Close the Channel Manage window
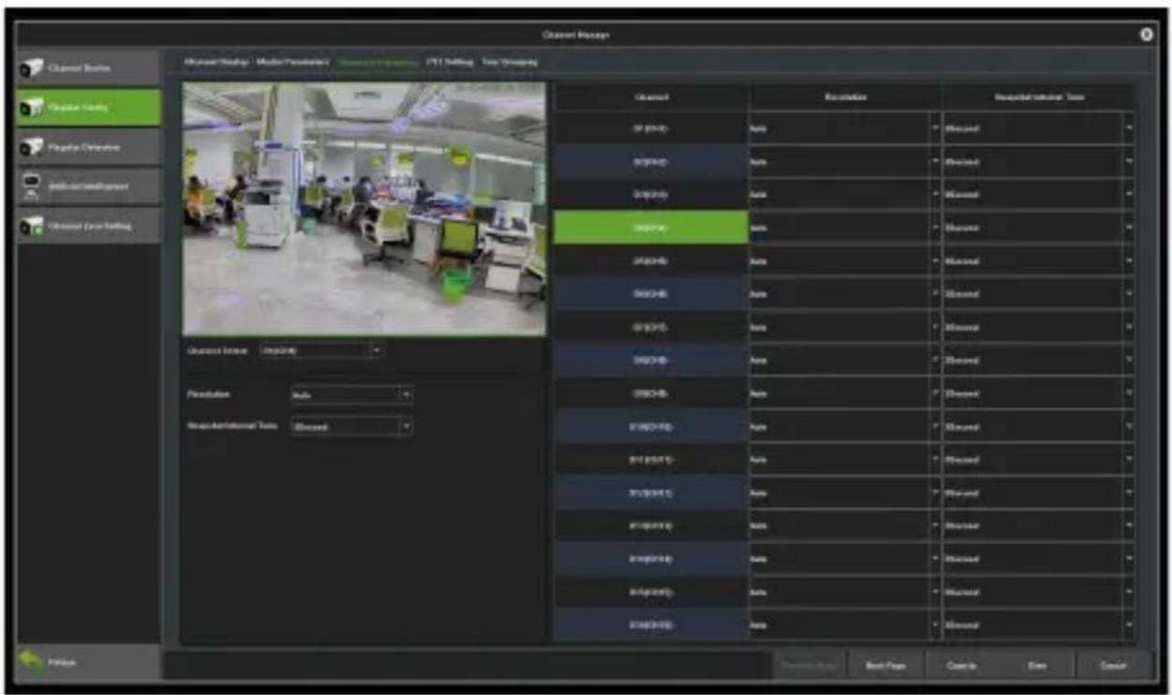1172x695 pixels. coord(1147,34)
